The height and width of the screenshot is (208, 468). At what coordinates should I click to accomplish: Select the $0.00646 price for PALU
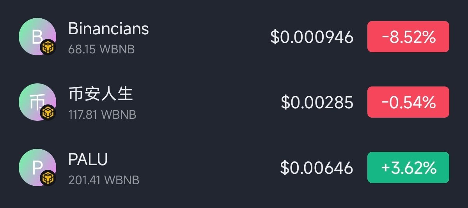click(x=317, y=168)
